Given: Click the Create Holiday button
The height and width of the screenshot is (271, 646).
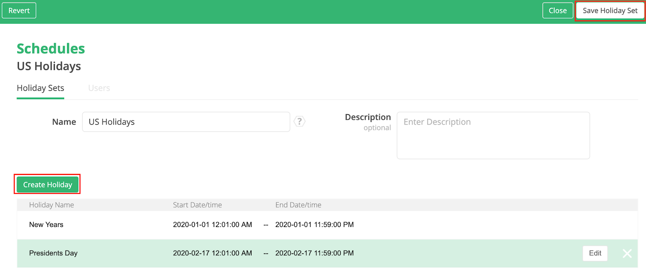Looking at the screenshot, I should tap(48, 185).
